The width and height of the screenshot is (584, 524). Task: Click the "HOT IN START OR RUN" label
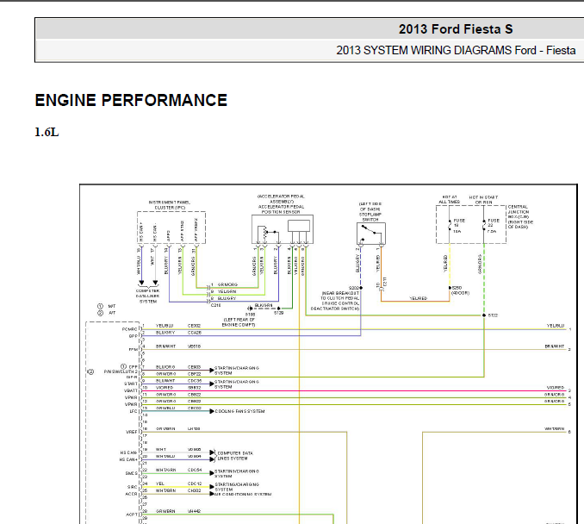[x=483, y=200]
